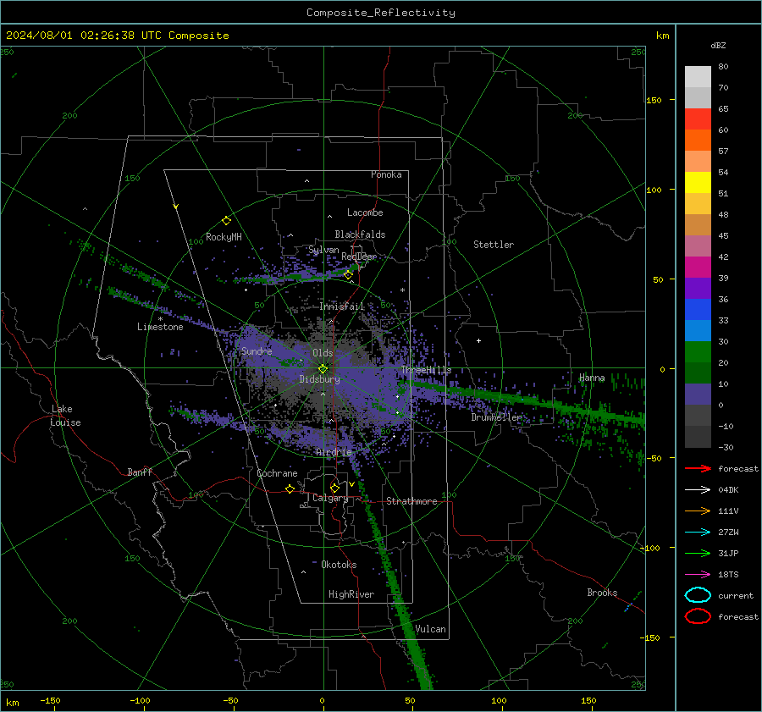Viewport: 762px width, 712px height.
Task: Click the 45 value on dBZ scale
Action: (x=723, y=235)
